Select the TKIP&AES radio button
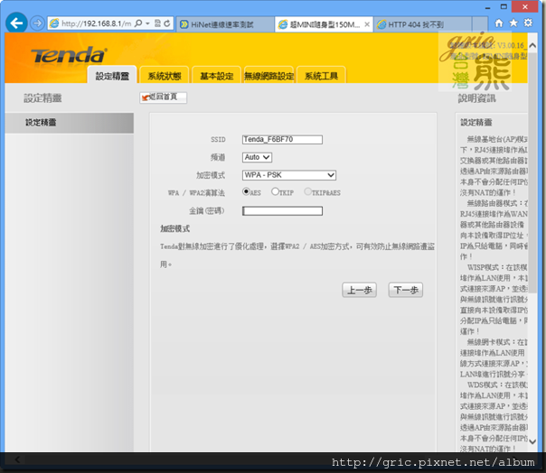Screen dimensions: 546x473 pos(308,192)
